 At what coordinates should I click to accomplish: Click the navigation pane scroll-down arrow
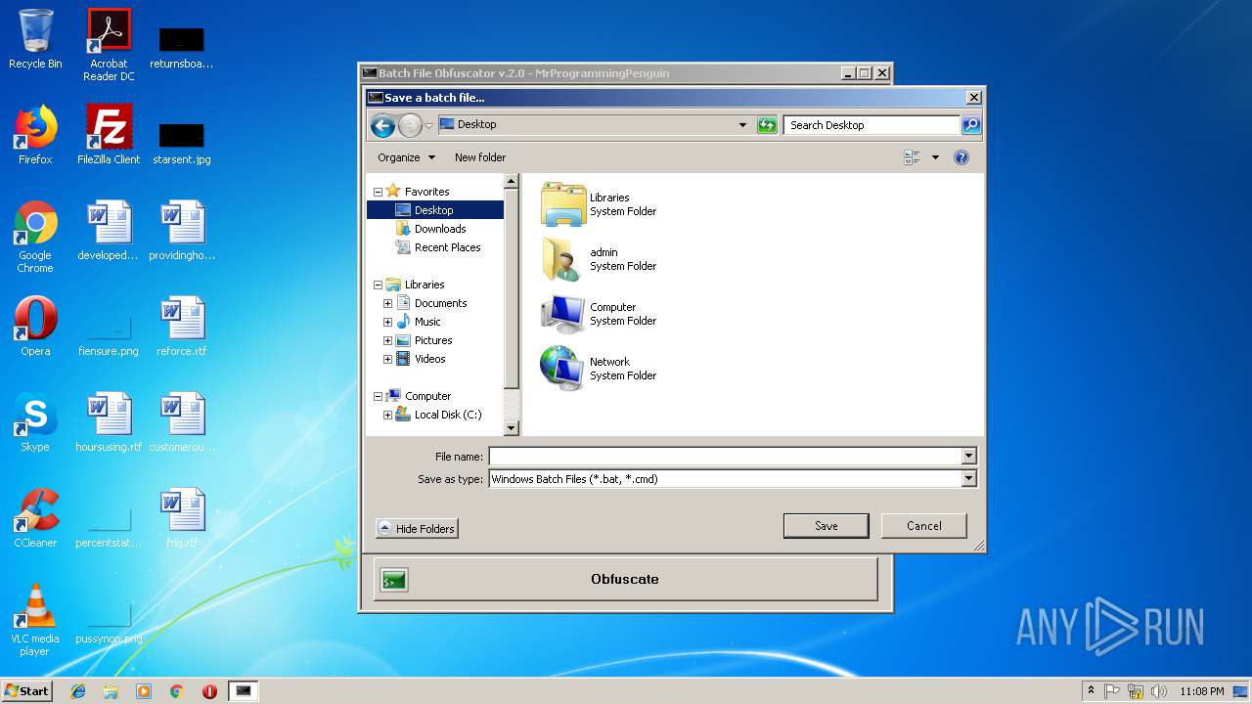(x=511, y=427)
